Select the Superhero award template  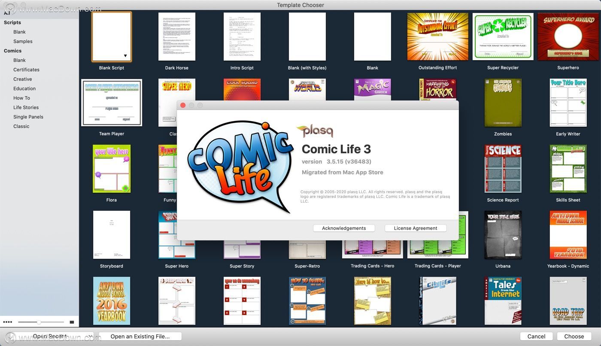click(x=568, y=36)
